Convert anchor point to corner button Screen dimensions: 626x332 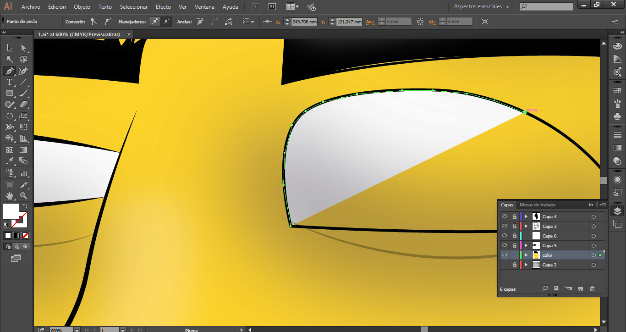tap(94, 22)
